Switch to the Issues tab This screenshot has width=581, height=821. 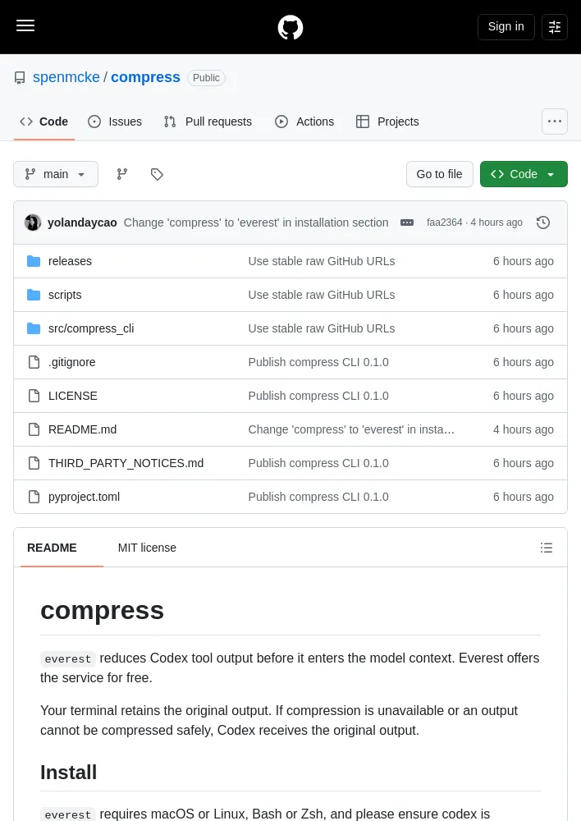click(x=115, y=122)
